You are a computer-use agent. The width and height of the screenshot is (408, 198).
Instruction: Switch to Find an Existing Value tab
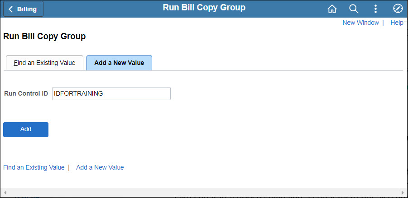tap(44, 63)
